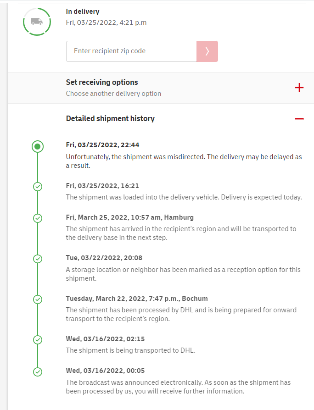Click the checkmark icon for 16:21 loaded event
This screenshot has height=410, width=314.
(x=38, y=187)
